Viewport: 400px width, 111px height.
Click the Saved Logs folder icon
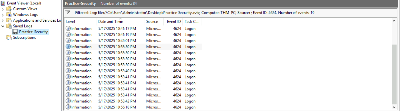(9, 26)
